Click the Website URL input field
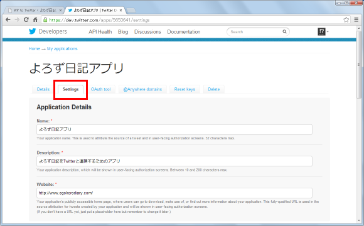 (x=174, y=193)
